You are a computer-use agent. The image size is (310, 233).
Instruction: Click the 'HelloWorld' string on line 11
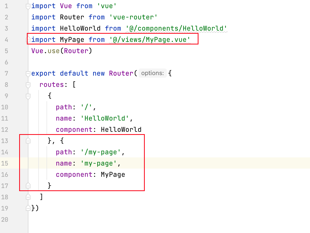[x=105, y=118]
